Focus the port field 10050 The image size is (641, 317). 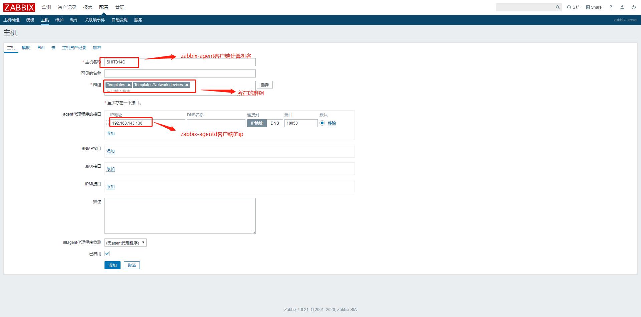click(301, 123)
